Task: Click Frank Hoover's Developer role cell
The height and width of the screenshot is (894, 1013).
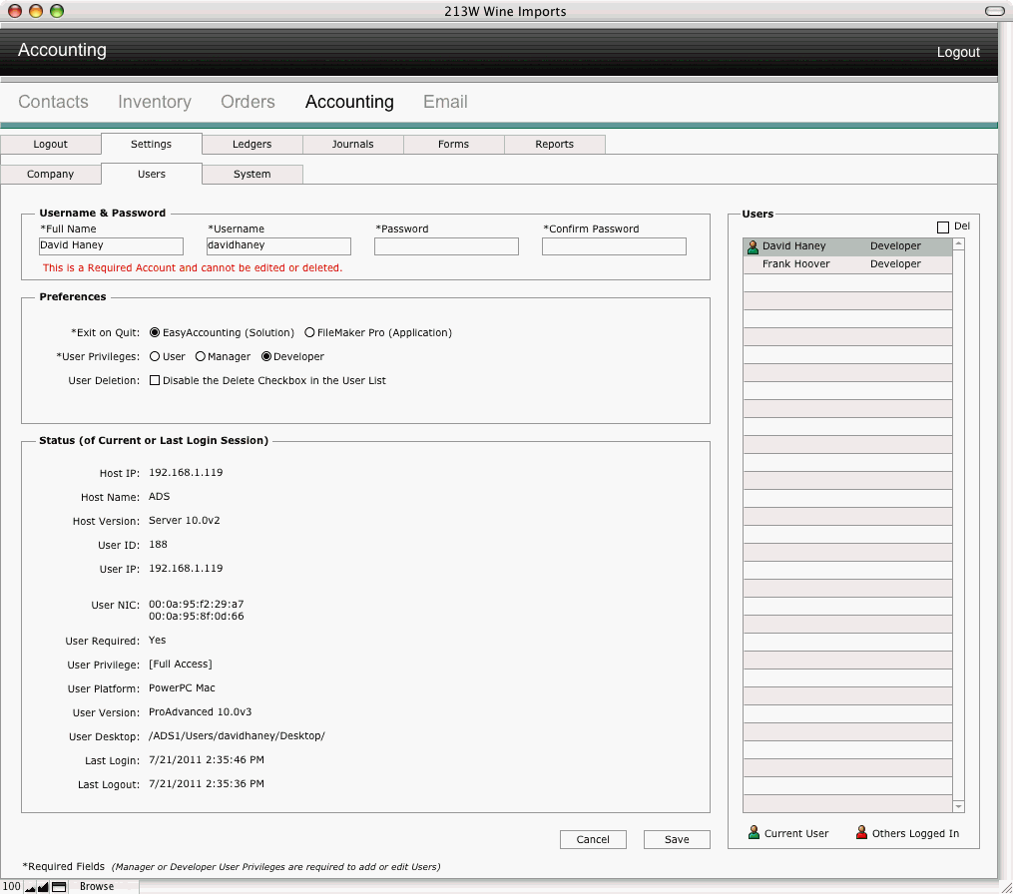Action: (x=895, y=264)
